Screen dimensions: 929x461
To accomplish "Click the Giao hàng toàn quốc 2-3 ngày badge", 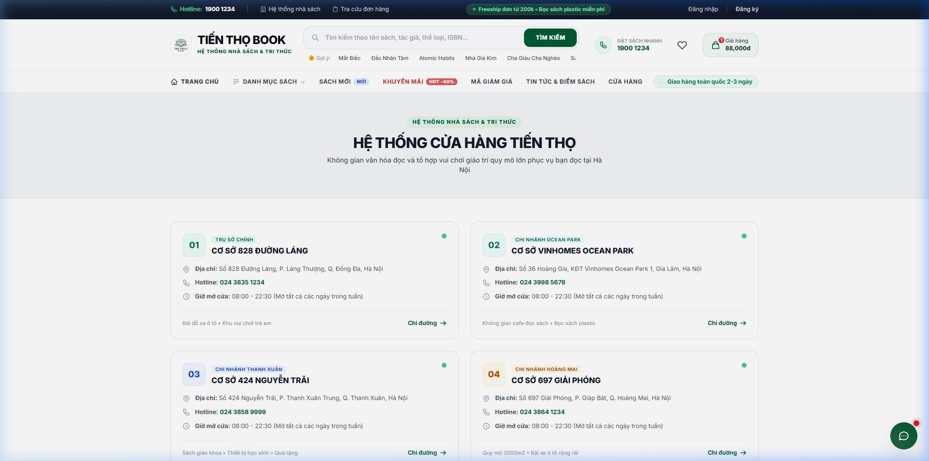I will click(706, 82).
